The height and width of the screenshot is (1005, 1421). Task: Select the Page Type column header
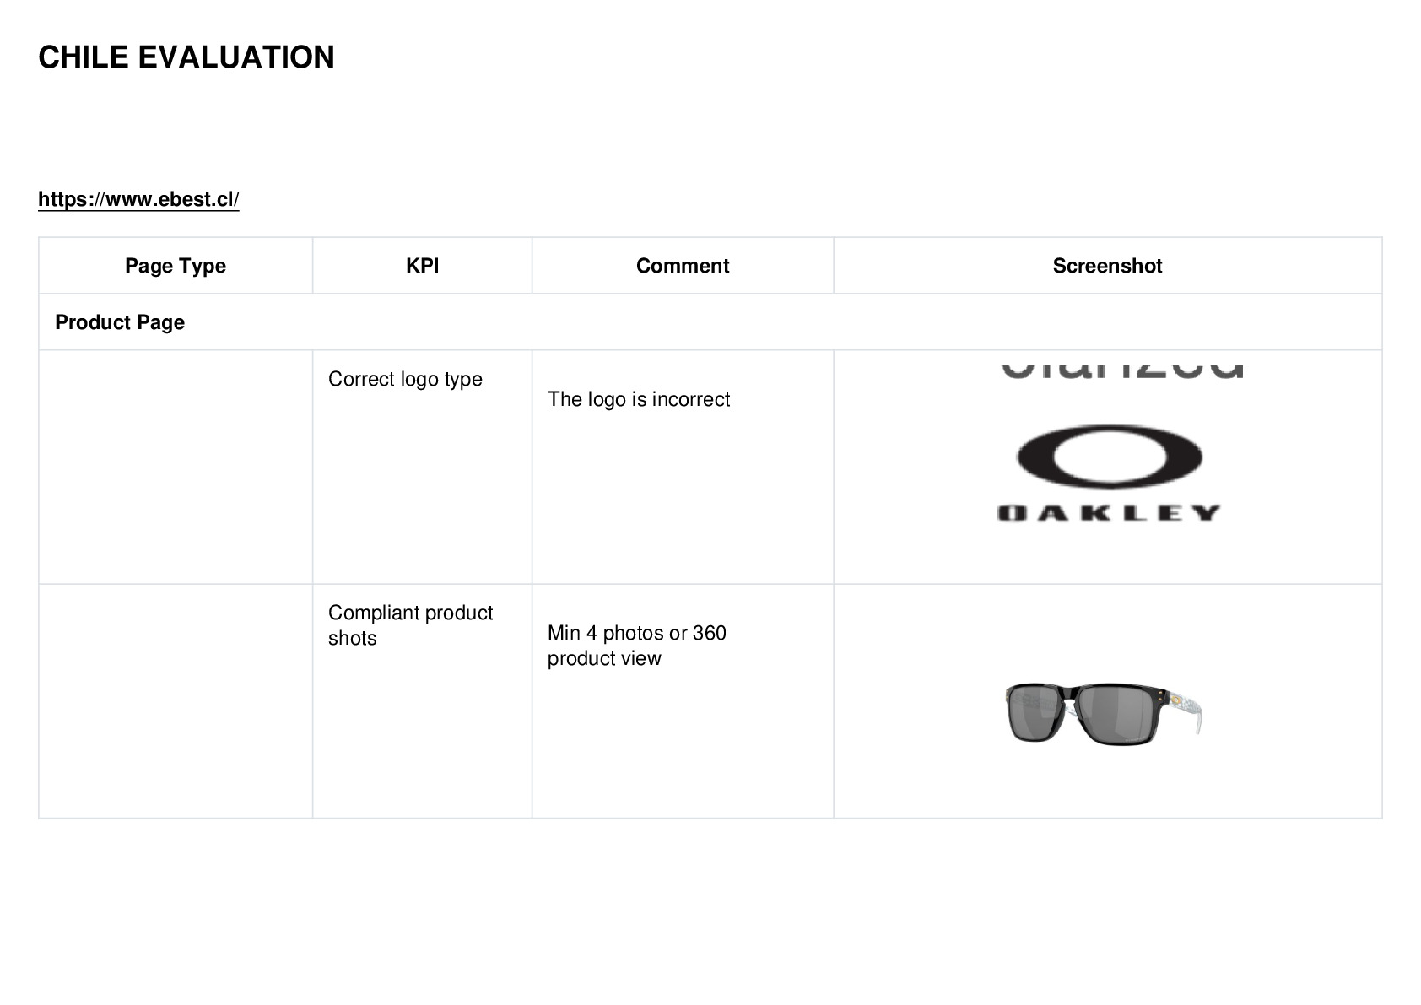tap(176, 266)
